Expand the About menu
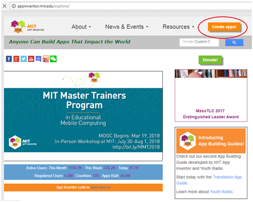The width and height of the screenshot is (253, 202). 81,26
